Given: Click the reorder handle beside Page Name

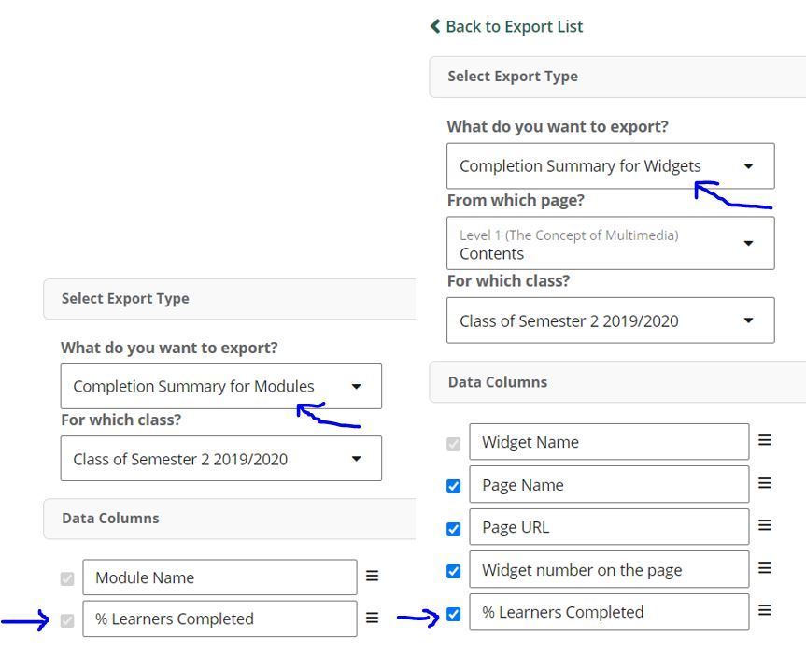Looking at the screenshot, I should point(764,483).
